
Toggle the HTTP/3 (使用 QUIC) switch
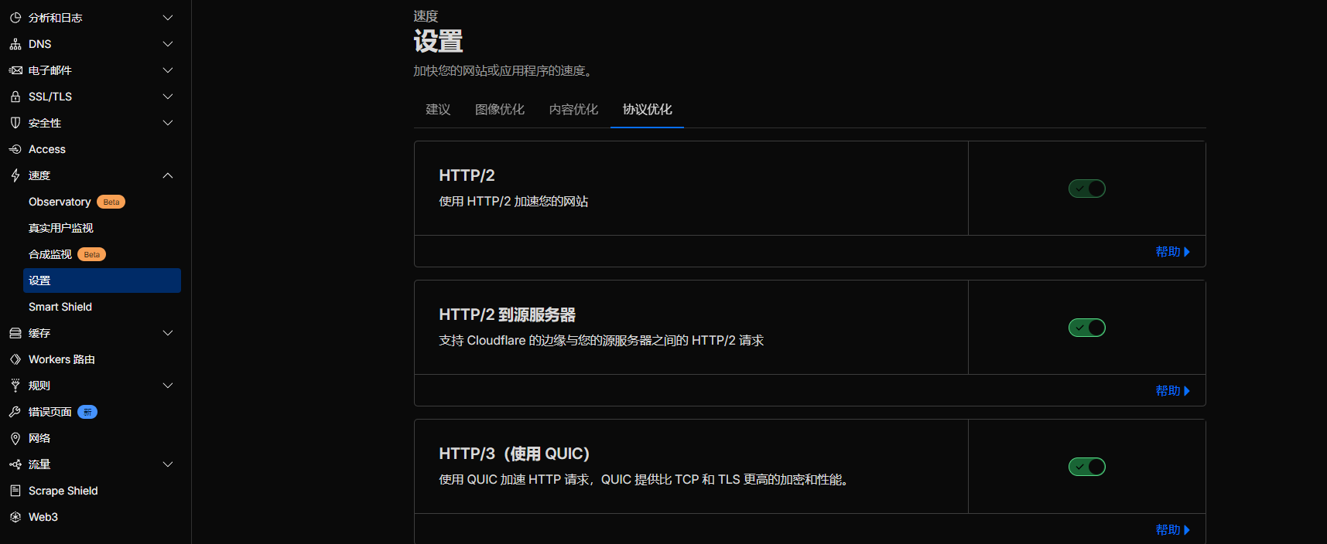click(x=1086, y=467)
